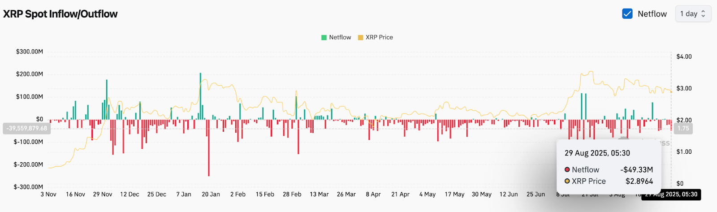Click the XRP Spot Inflow/Outflow title
Image resolution: width=717 pixels, height=212 pixels.
pyautogui.click(x=60, y=14)
